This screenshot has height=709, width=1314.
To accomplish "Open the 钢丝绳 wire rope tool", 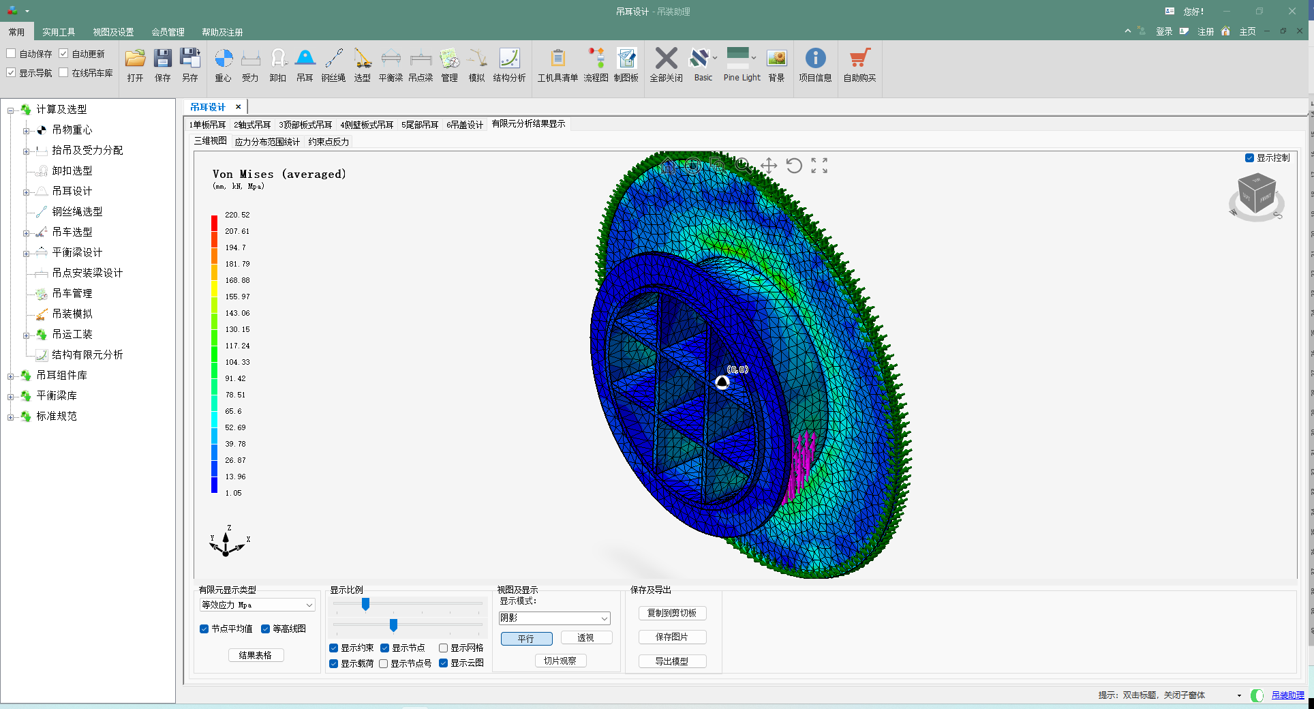I will (x=333, y=65).
